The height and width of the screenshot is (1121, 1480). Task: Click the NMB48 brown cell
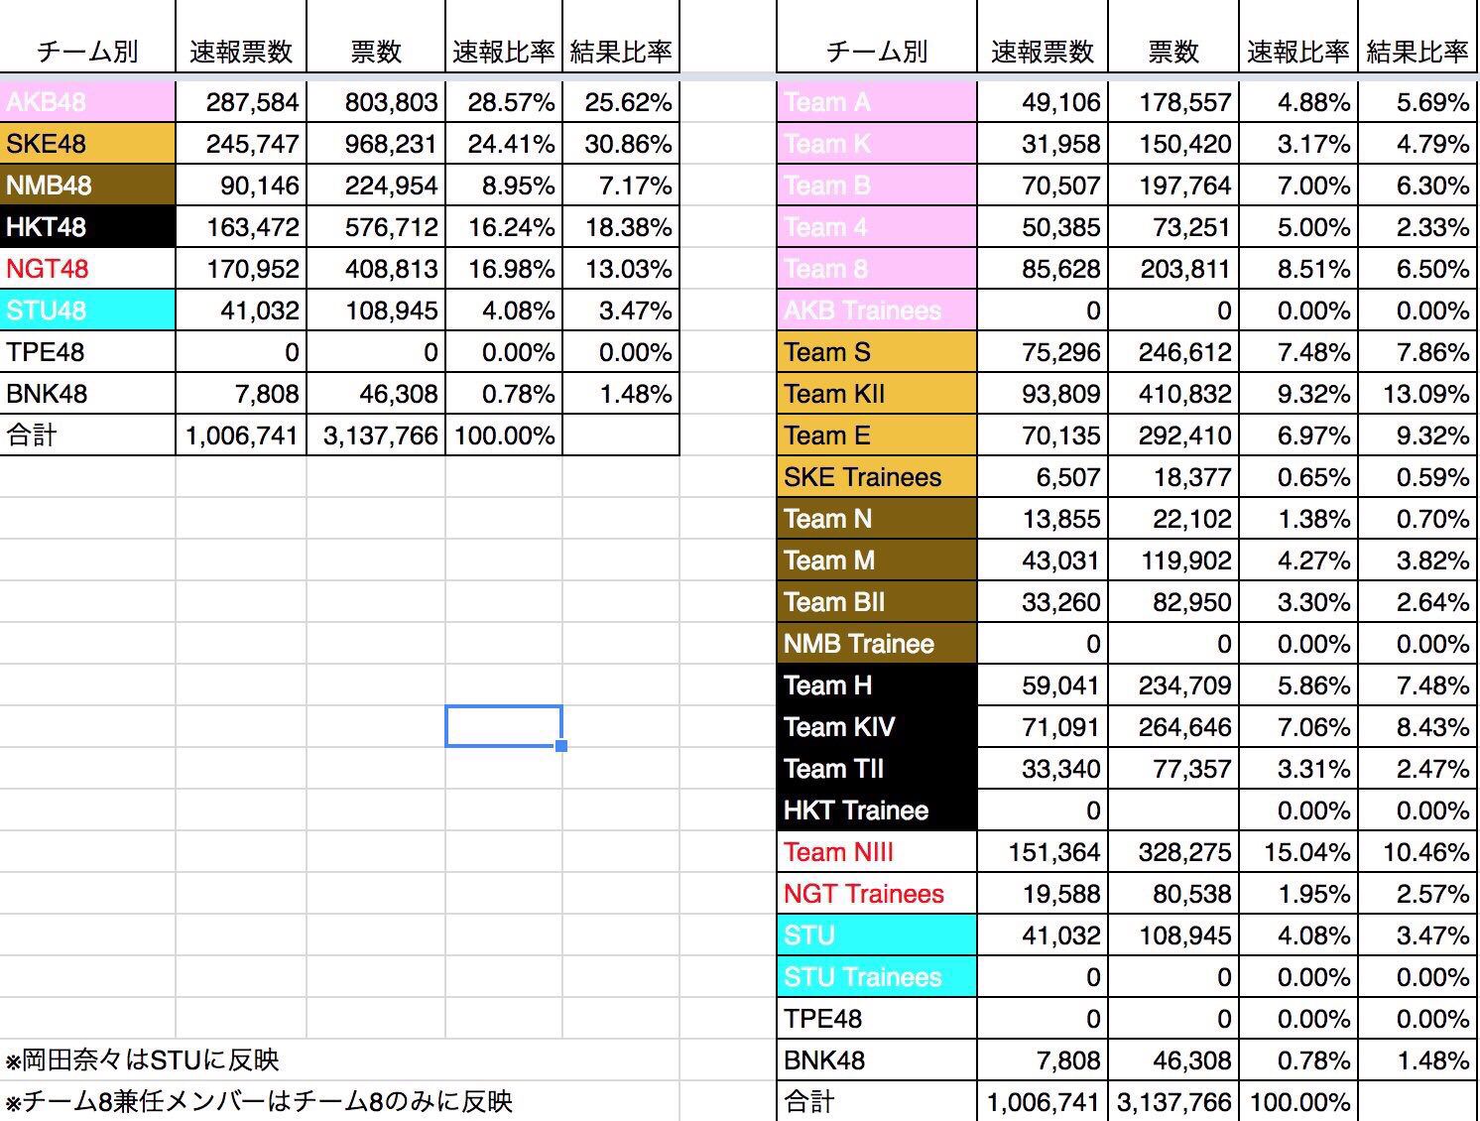[87, 186]
